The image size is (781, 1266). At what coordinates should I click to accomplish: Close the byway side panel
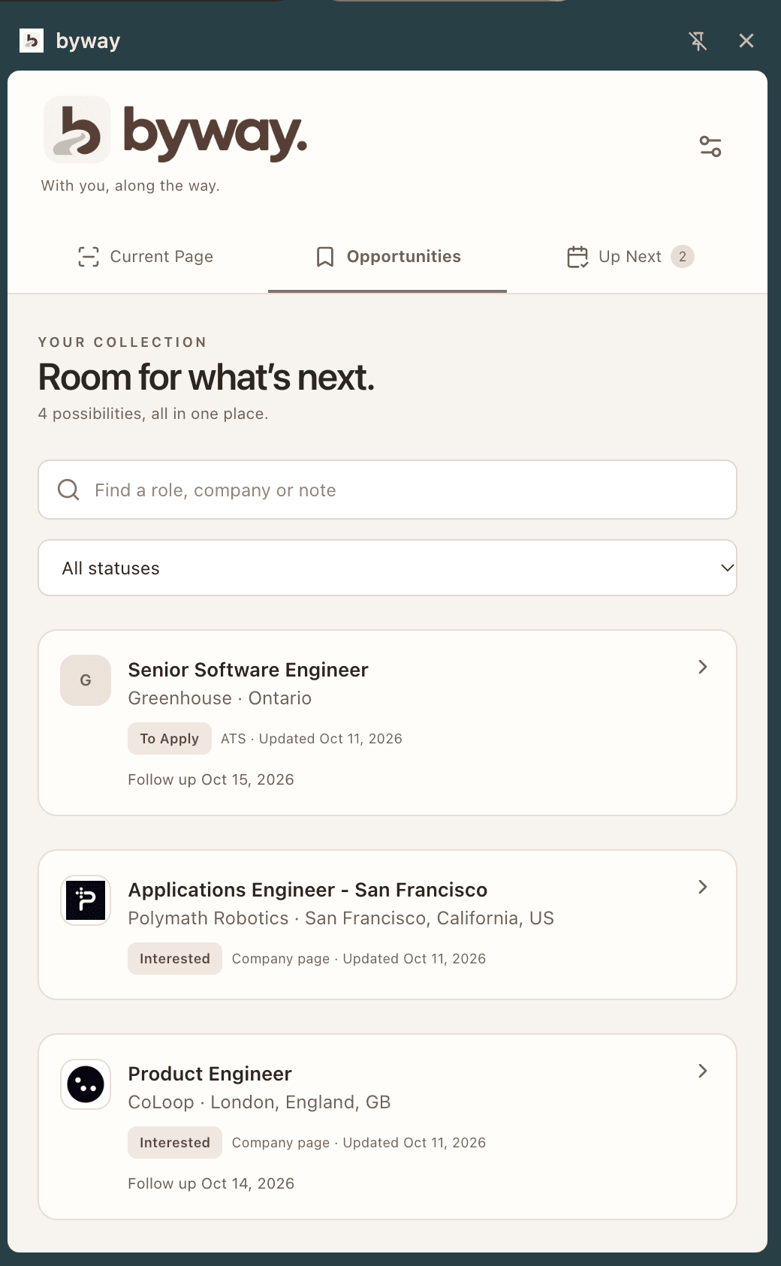pyautogui.click(x=746, y=41)
